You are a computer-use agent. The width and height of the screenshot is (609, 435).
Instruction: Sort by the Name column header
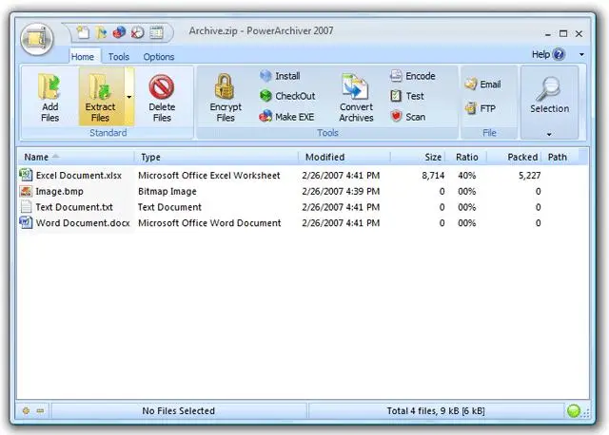tap(76, 157)
